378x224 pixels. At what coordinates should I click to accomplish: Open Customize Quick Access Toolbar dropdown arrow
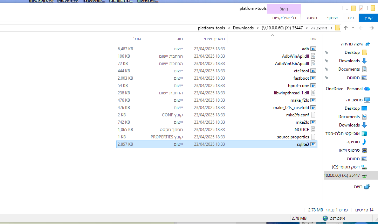[x=347, y=8]
